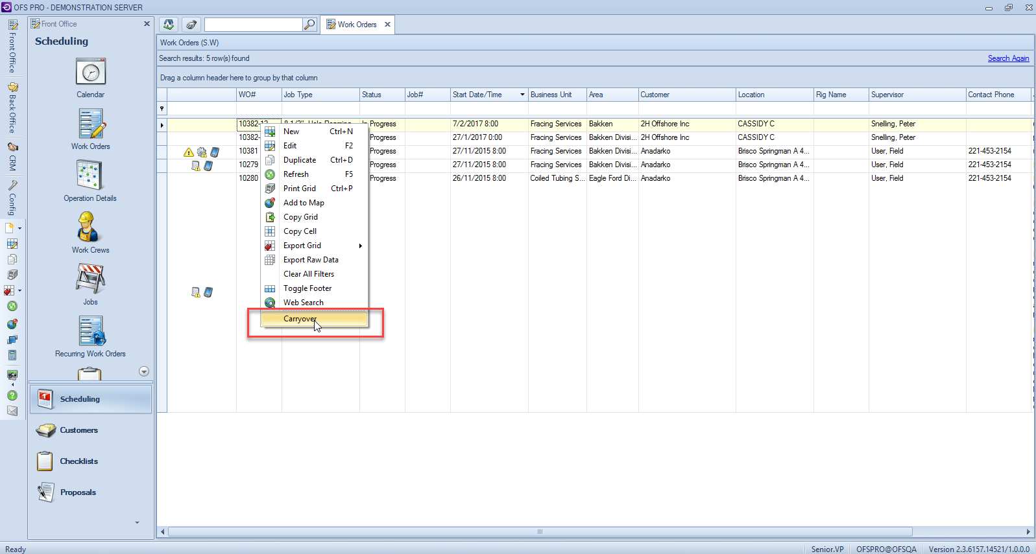Choose Clear All Filters menu entry
1036x554 pixels.
(x=314, y=274)
